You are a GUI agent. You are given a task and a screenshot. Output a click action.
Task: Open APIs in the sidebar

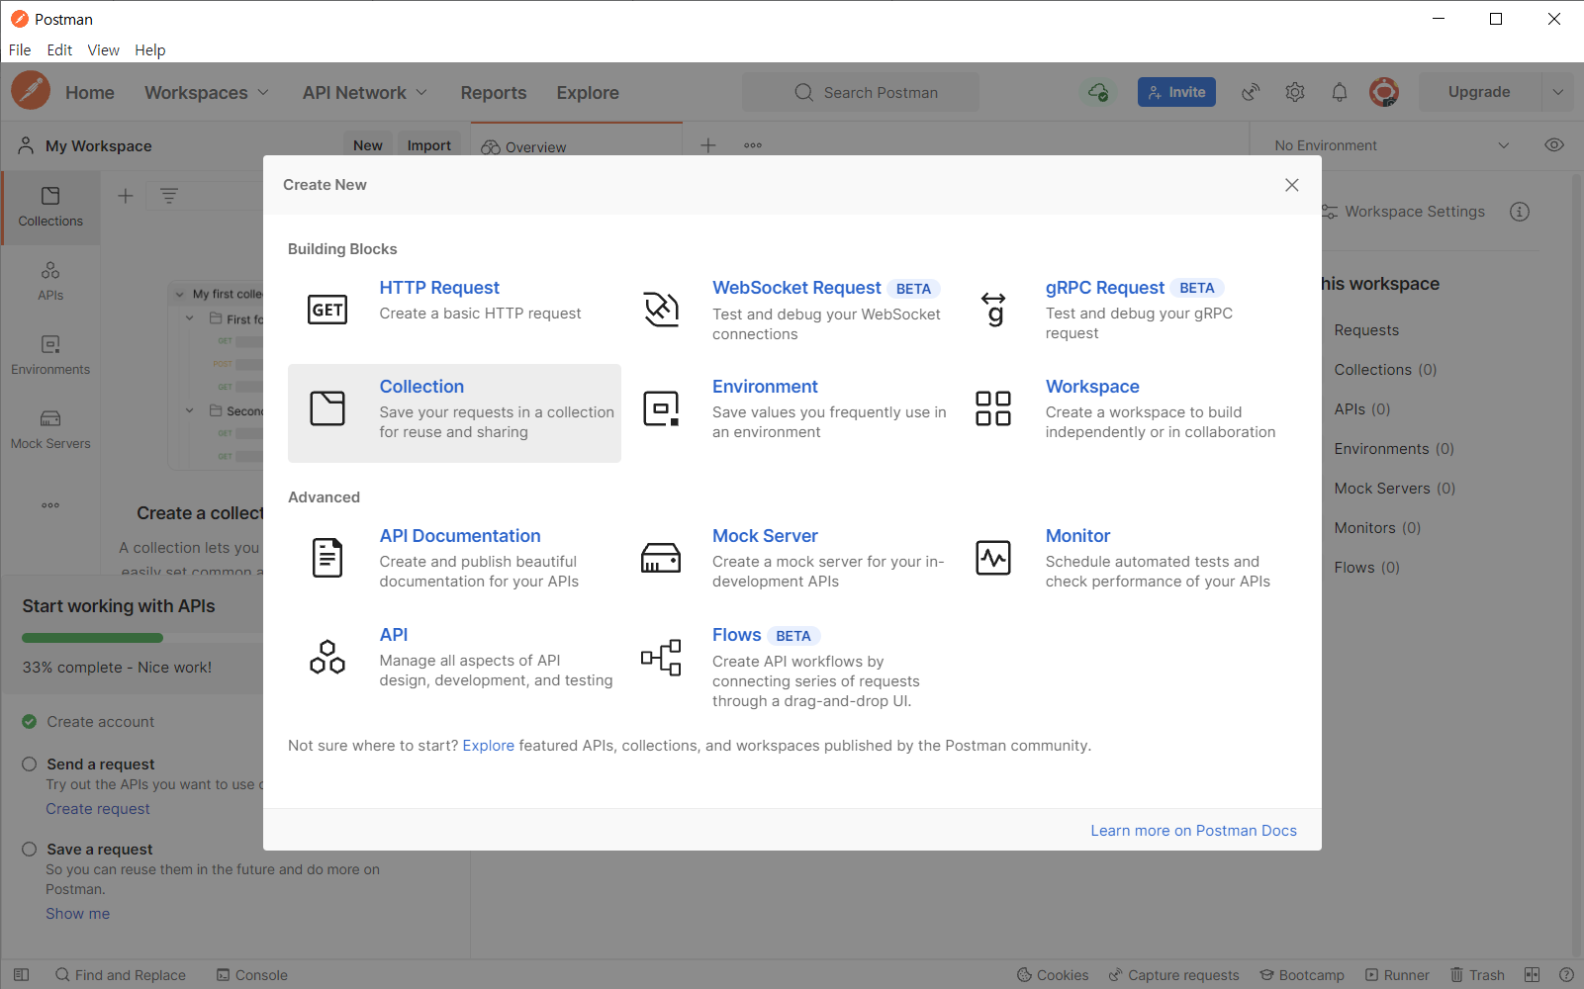[x=50, y=282]
